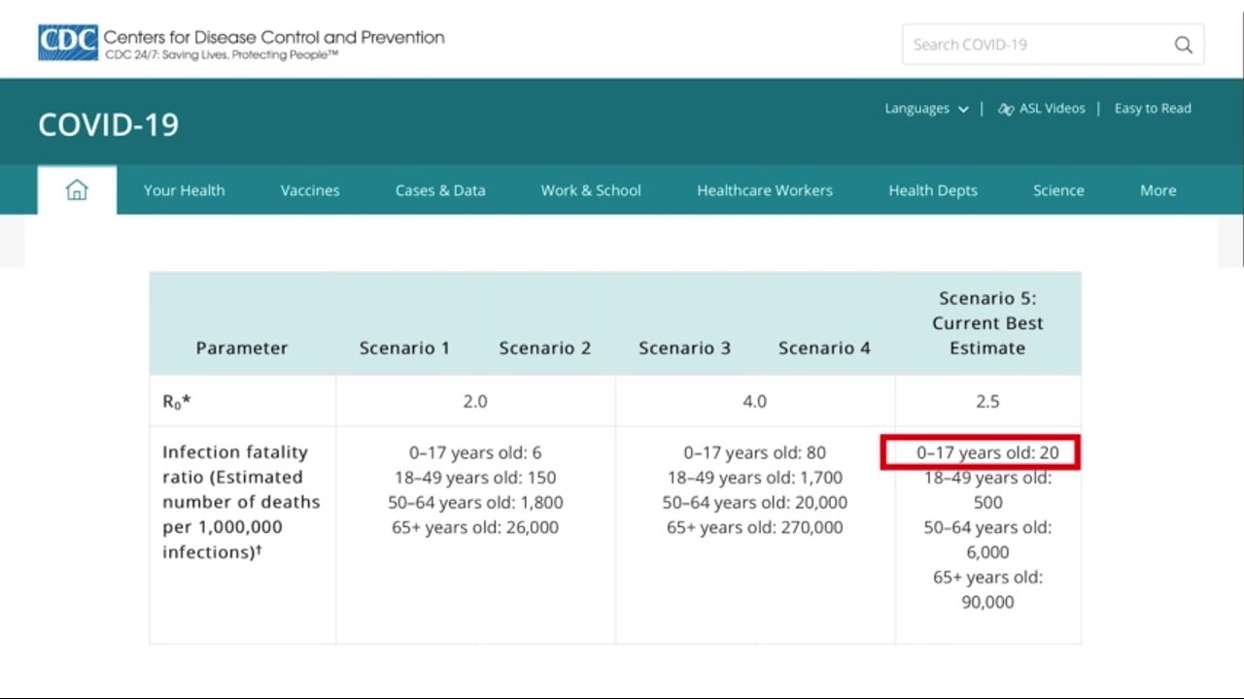Navigate to Healthcare Workers

[765, 190]
